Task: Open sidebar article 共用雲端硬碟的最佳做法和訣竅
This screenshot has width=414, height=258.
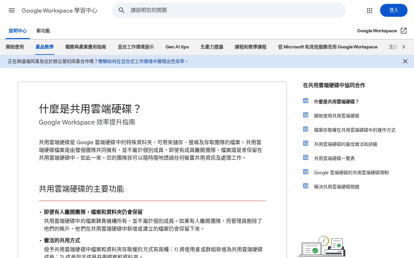Action: click(345, 144)
